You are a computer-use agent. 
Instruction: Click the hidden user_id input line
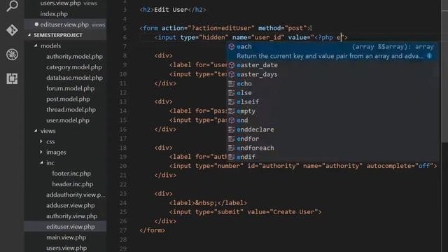251,37
